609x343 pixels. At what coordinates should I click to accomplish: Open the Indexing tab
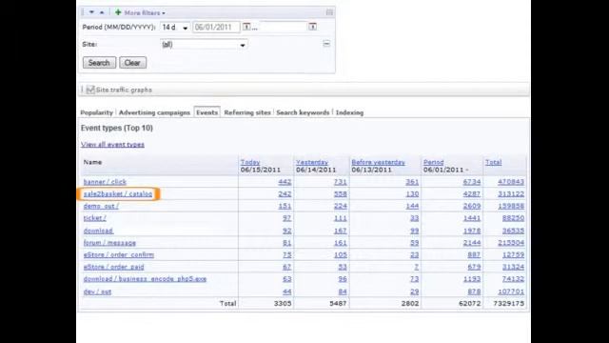pyautogui.click(x=349, y=112)
